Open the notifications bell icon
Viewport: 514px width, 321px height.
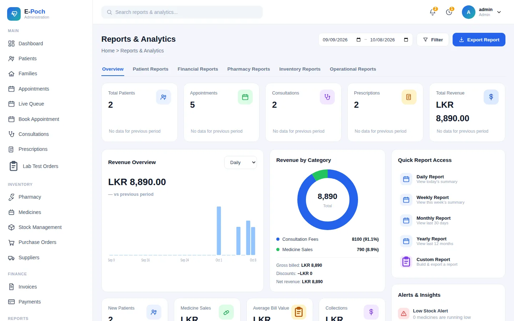point(433,12)
